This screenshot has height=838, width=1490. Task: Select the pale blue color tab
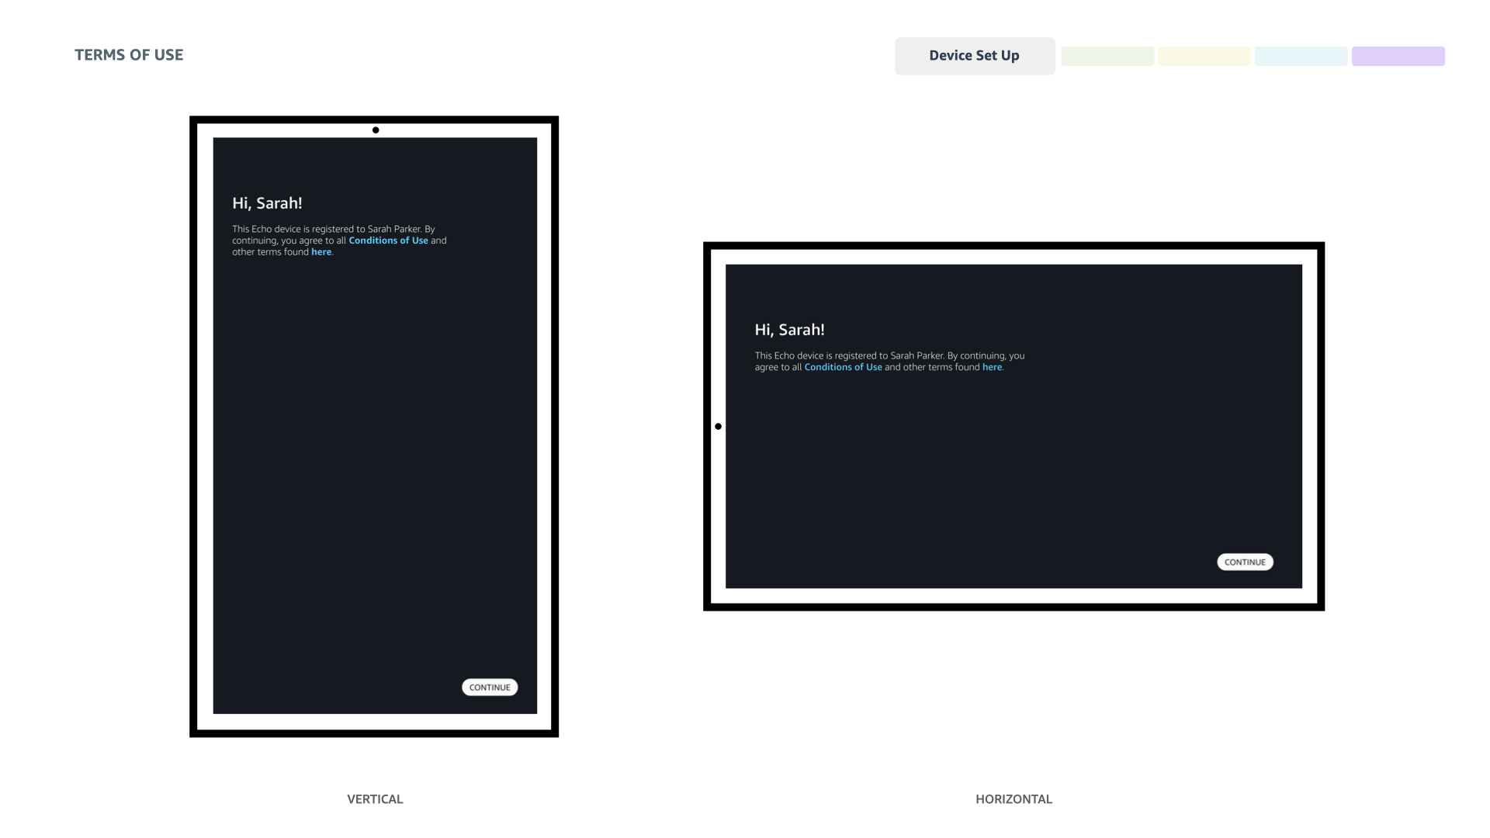(x=1301, y=56)
